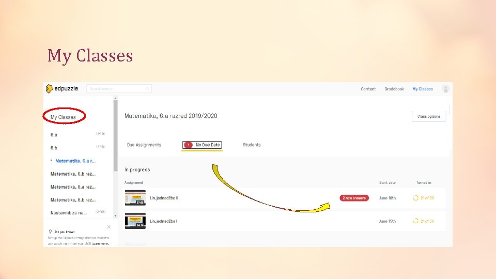The width and height of the screenshot is (496, 279).
Task: Select Matematika, 8.a class in sidebar
Action: pyautogui.click(x=73, y=187)
